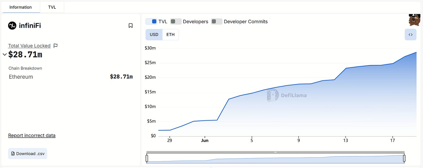Click the Jun label on x-axis
The image size is (423, 168).
point(205,140)
